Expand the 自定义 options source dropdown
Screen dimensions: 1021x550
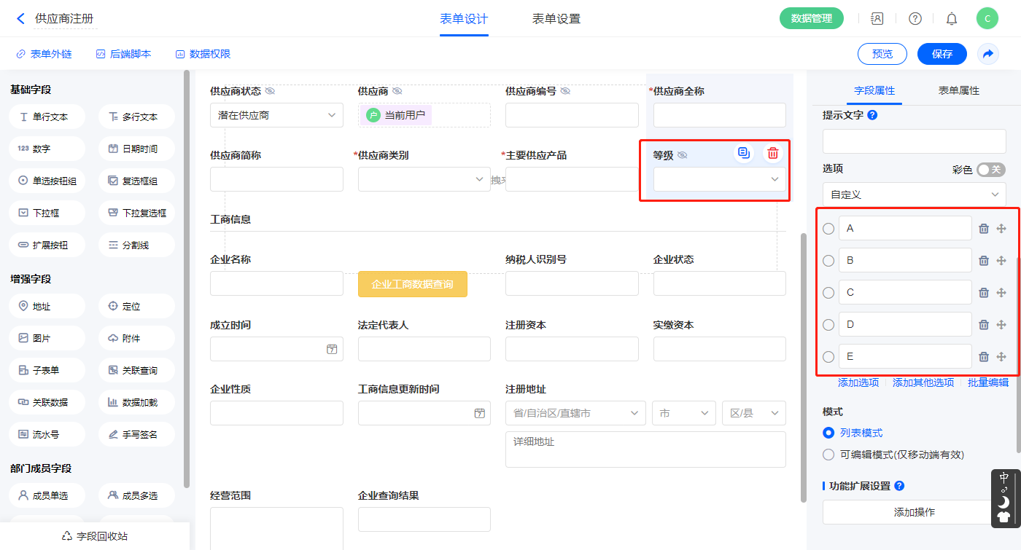click(914, 195)
